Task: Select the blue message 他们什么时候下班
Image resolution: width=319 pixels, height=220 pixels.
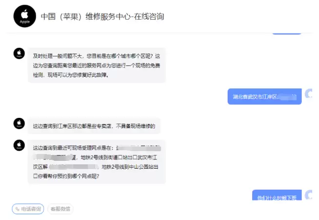Action: (x=277, y=195)
